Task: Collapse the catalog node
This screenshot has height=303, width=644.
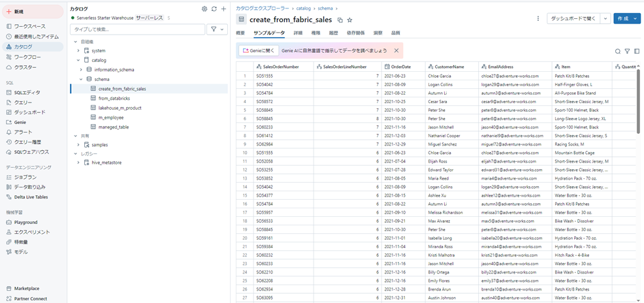Action: pyautogui.click(x=78, y=60)
